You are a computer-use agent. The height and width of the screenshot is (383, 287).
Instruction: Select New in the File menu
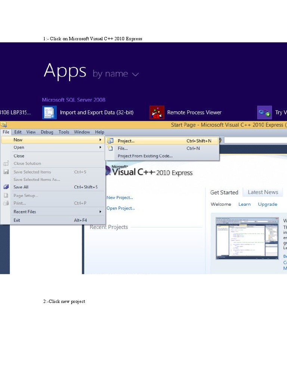point(53,140)
